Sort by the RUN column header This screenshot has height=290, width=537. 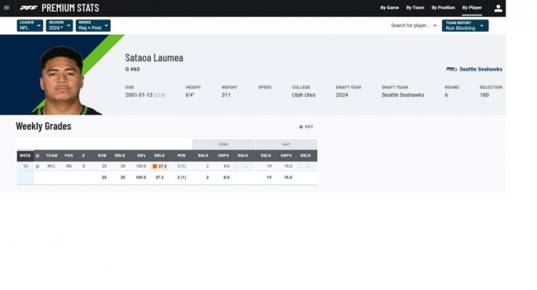102,156
